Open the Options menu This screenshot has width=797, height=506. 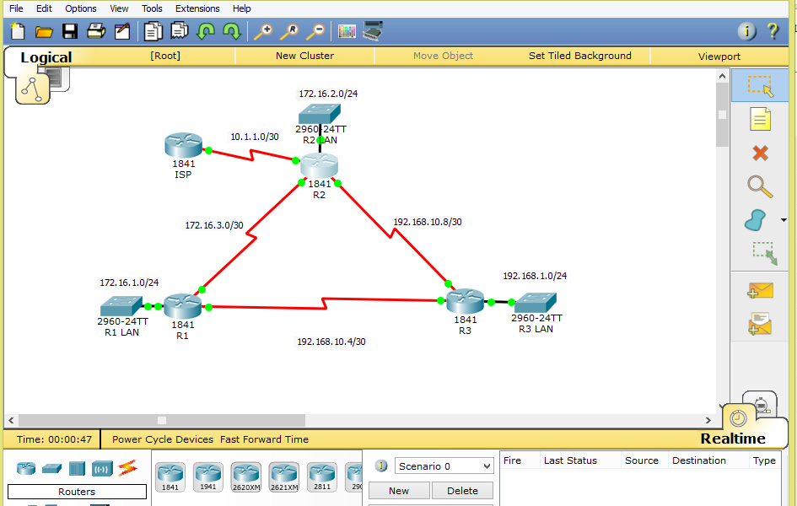(80, 8)
